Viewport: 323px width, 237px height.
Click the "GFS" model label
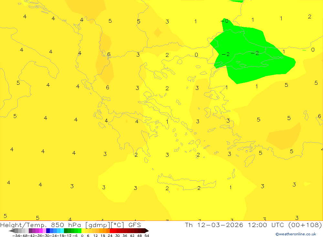[x=135, y=225]
